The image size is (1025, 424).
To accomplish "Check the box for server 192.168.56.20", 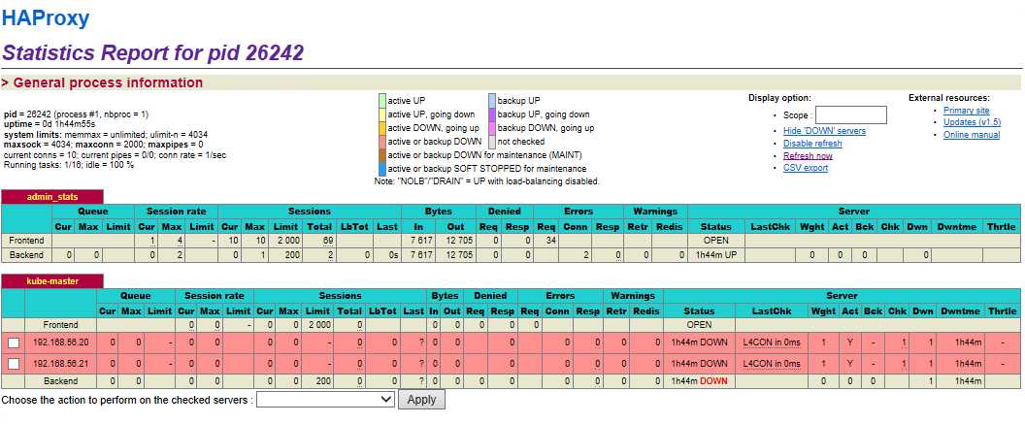I will (13, 343).
